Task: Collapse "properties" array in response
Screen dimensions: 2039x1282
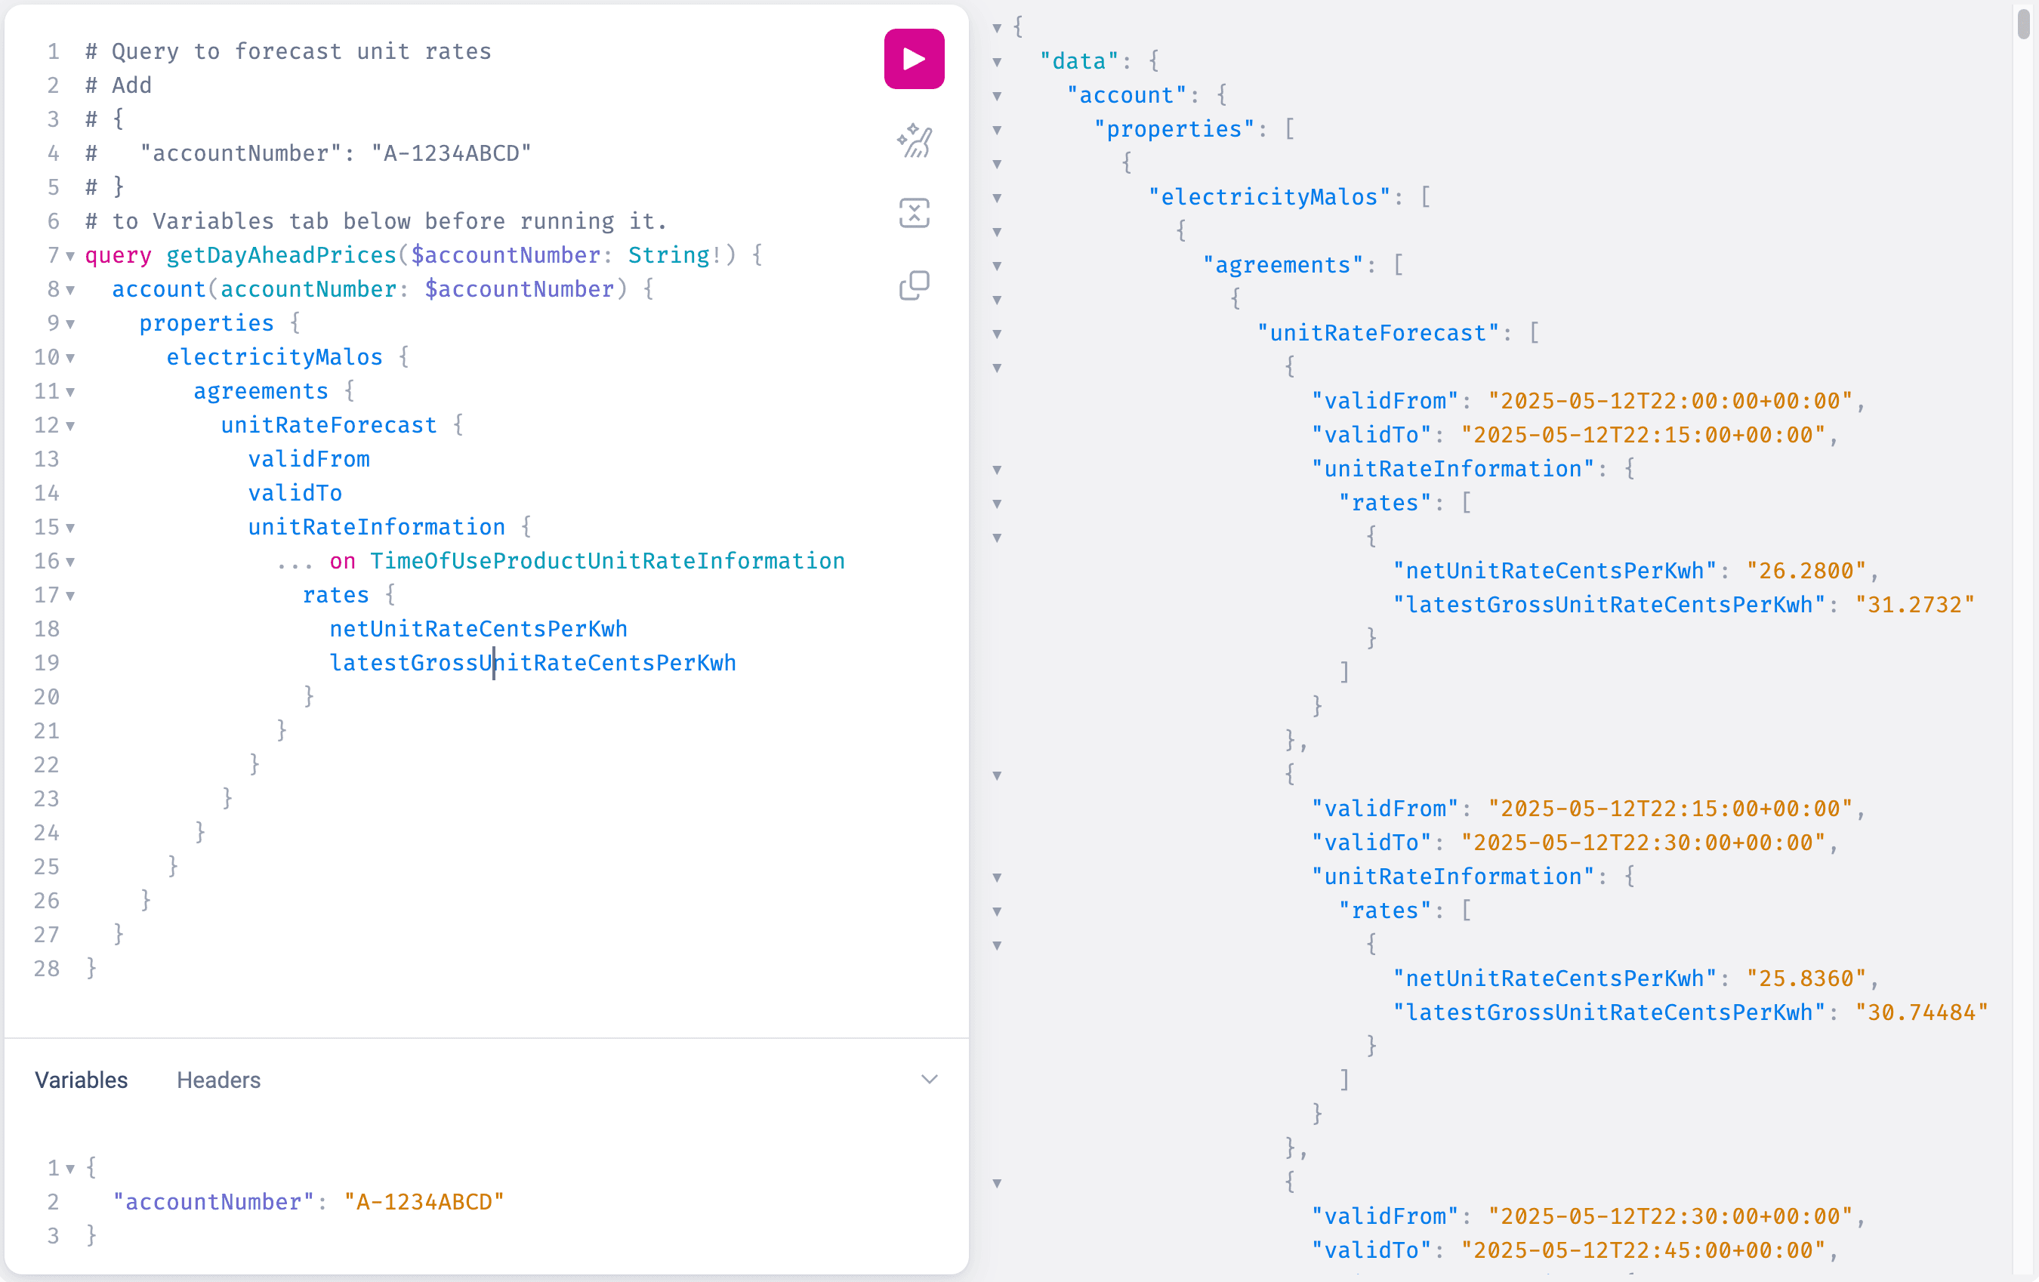Action: point(997,130)
